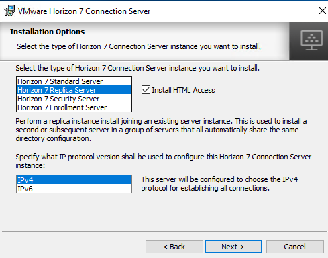Image resolution: width=328 pixels, height=258 pixels.
Task: Cancel the installation wizard
Action: point(294,247)
